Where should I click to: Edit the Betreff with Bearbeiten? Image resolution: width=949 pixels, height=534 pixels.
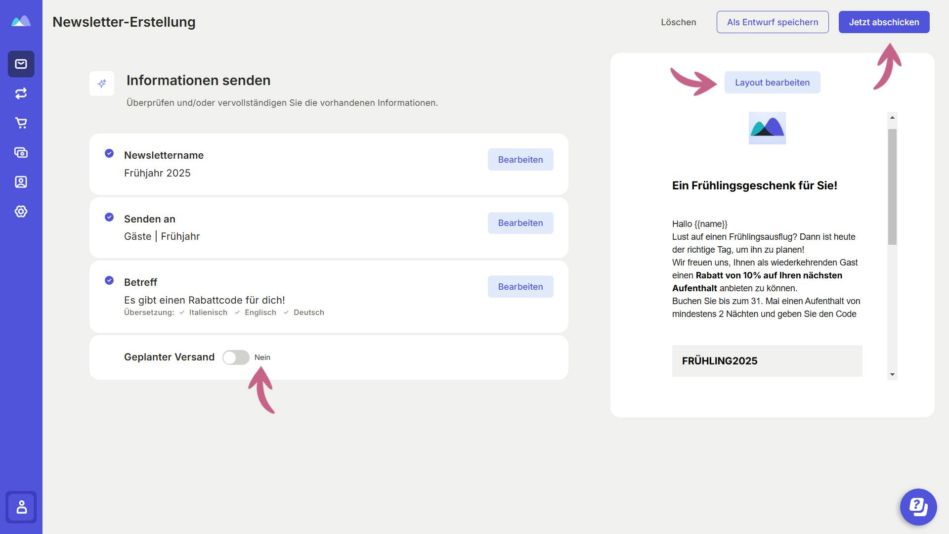click(x=520, y=287)
